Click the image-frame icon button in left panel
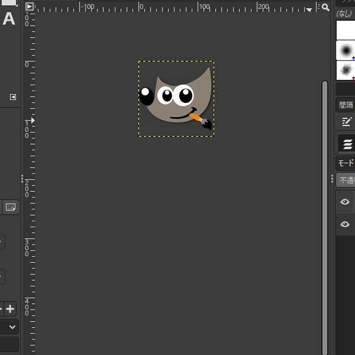This screenshot has height=355, width=355. [x=10, y=207]
